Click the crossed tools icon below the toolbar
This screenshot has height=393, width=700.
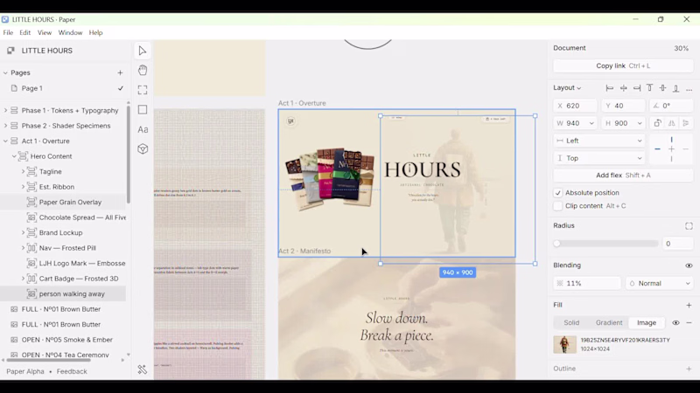(143, 369)
